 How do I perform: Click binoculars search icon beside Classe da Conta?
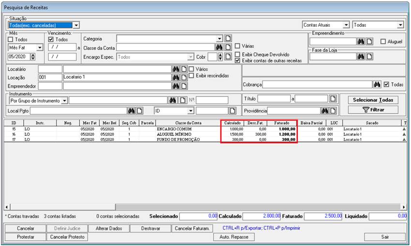click(219, 47)
